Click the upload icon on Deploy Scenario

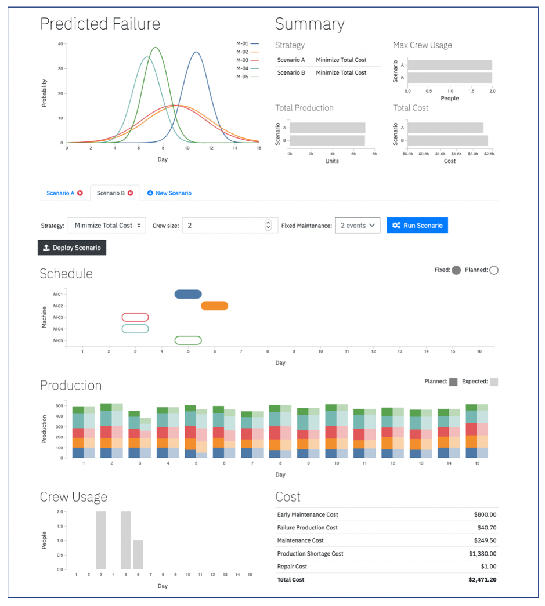(46, 248)
